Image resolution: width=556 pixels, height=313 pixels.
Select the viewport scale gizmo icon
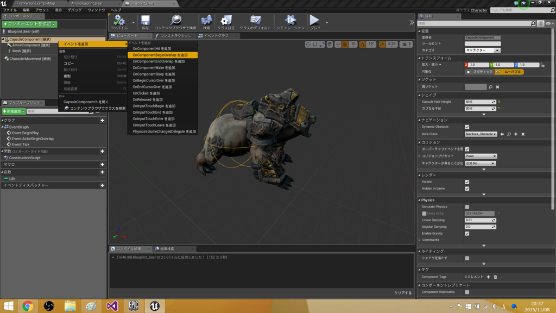[321, 45]
